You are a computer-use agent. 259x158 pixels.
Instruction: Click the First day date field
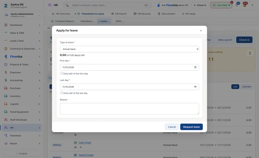pos(129,67)
